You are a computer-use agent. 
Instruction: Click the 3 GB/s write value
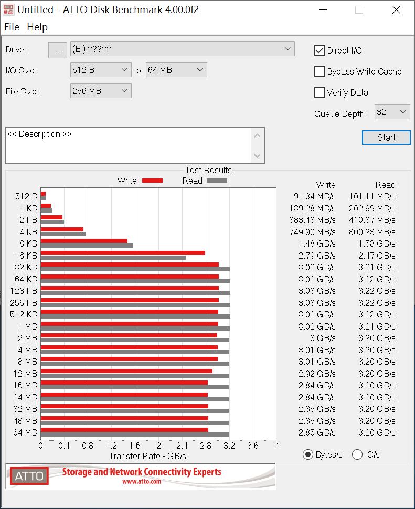click(x=323, y=338)
